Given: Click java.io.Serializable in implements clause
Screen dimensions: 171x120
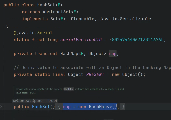Looking at the screenshot, I should pyautogui.click(x=125, y=19).
